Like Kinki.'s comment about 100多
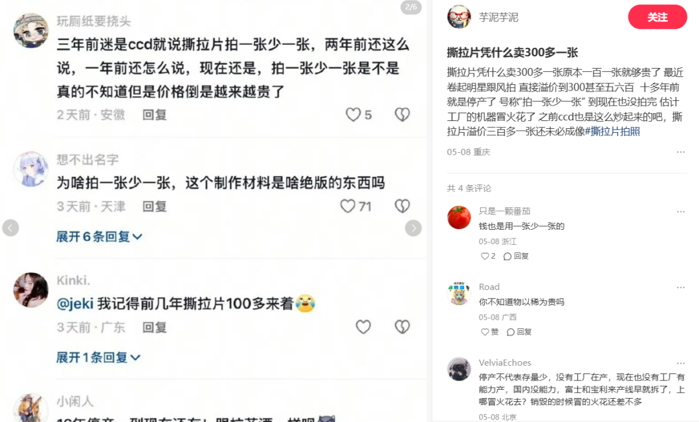 pyautogui.click(x=363, y=327)
